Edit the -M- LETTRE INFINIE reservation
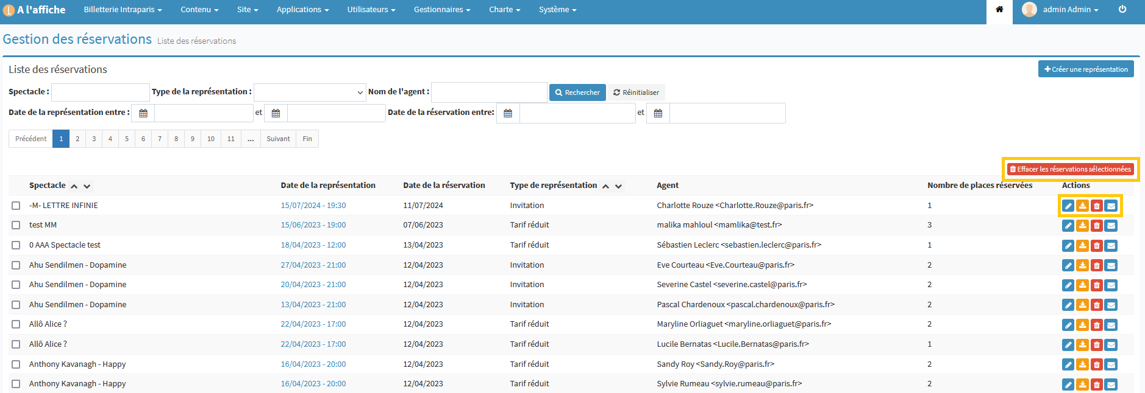Screen dimensions: 1145x393 [x=1068, y=206]
